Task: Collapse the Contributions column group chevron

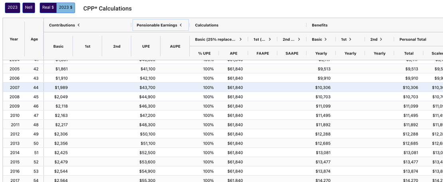Action: tap(79, 25)
